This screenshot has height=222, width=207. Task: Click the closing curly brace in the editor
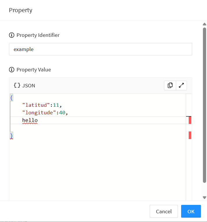tap(11, 135)
